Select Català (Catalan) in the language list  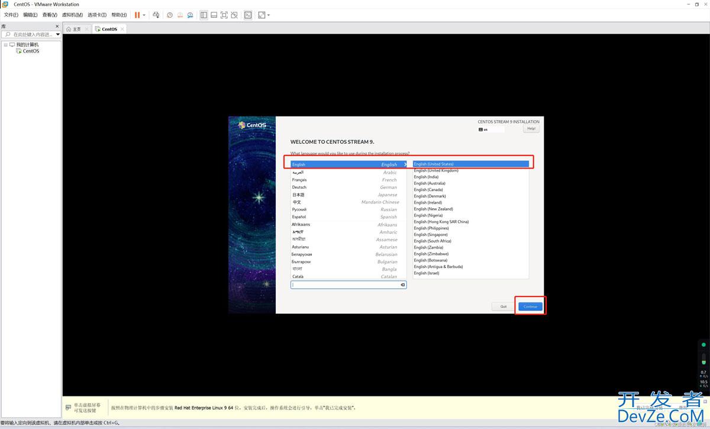pyautogui.click(x=350, y=276)
